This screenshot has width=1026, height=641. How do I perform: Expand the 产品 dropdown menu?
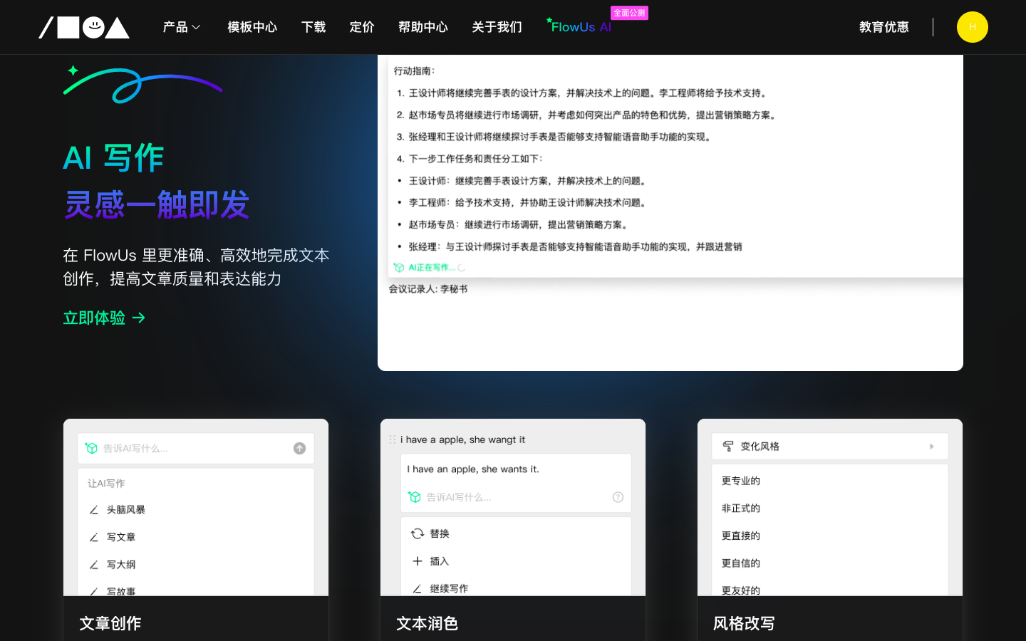click(181, 27)
